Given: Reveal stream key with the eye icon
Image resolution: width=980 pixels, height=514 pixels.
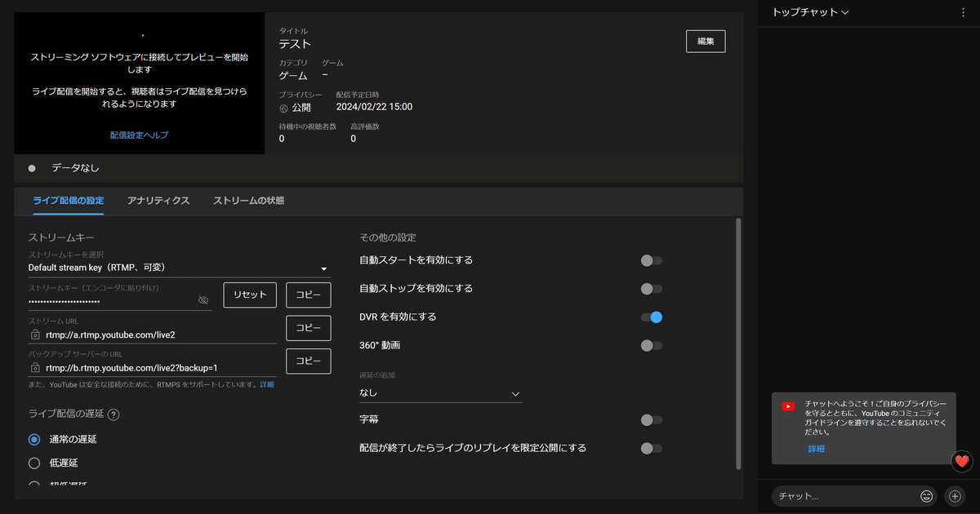Looking at the screenshot, I should click(203, 300).
